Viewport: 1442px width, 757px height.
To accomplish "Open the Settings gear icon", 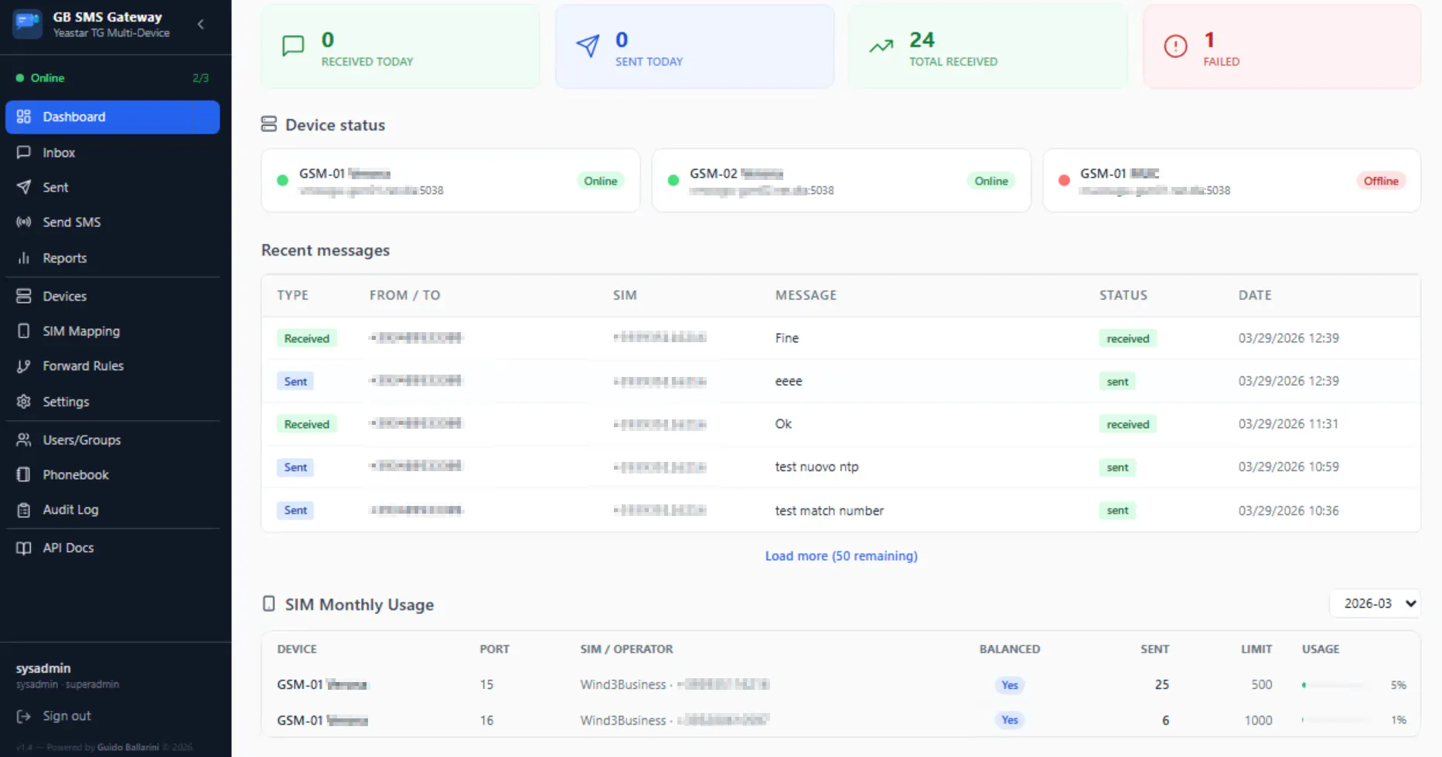I will tap(24, 402).
